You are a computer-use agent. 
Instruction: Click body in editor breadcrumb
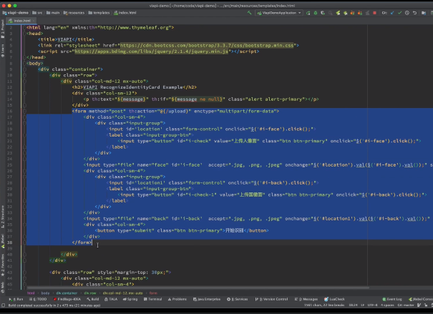[x=45, y=293]
